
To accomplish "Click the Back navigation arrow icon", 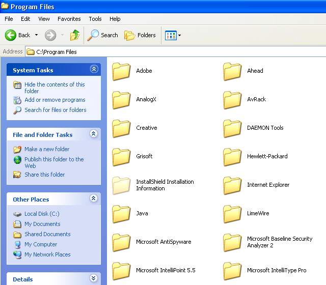I will [x=11, y=35].
